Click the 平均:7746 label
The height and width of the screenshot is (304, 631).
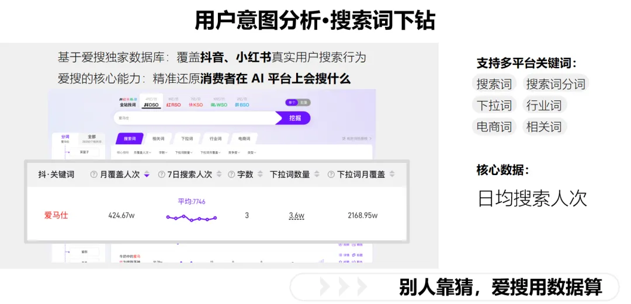192,201
